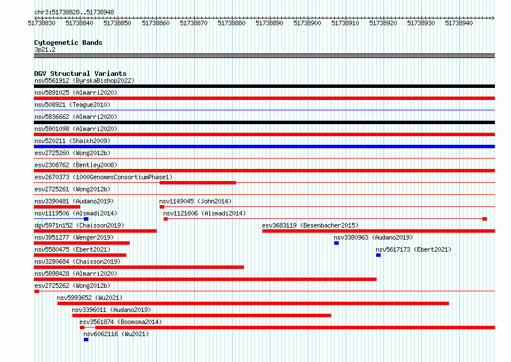
Task: Click nsv6062116 (Wu2021) label
Action: tap(116, 334)
